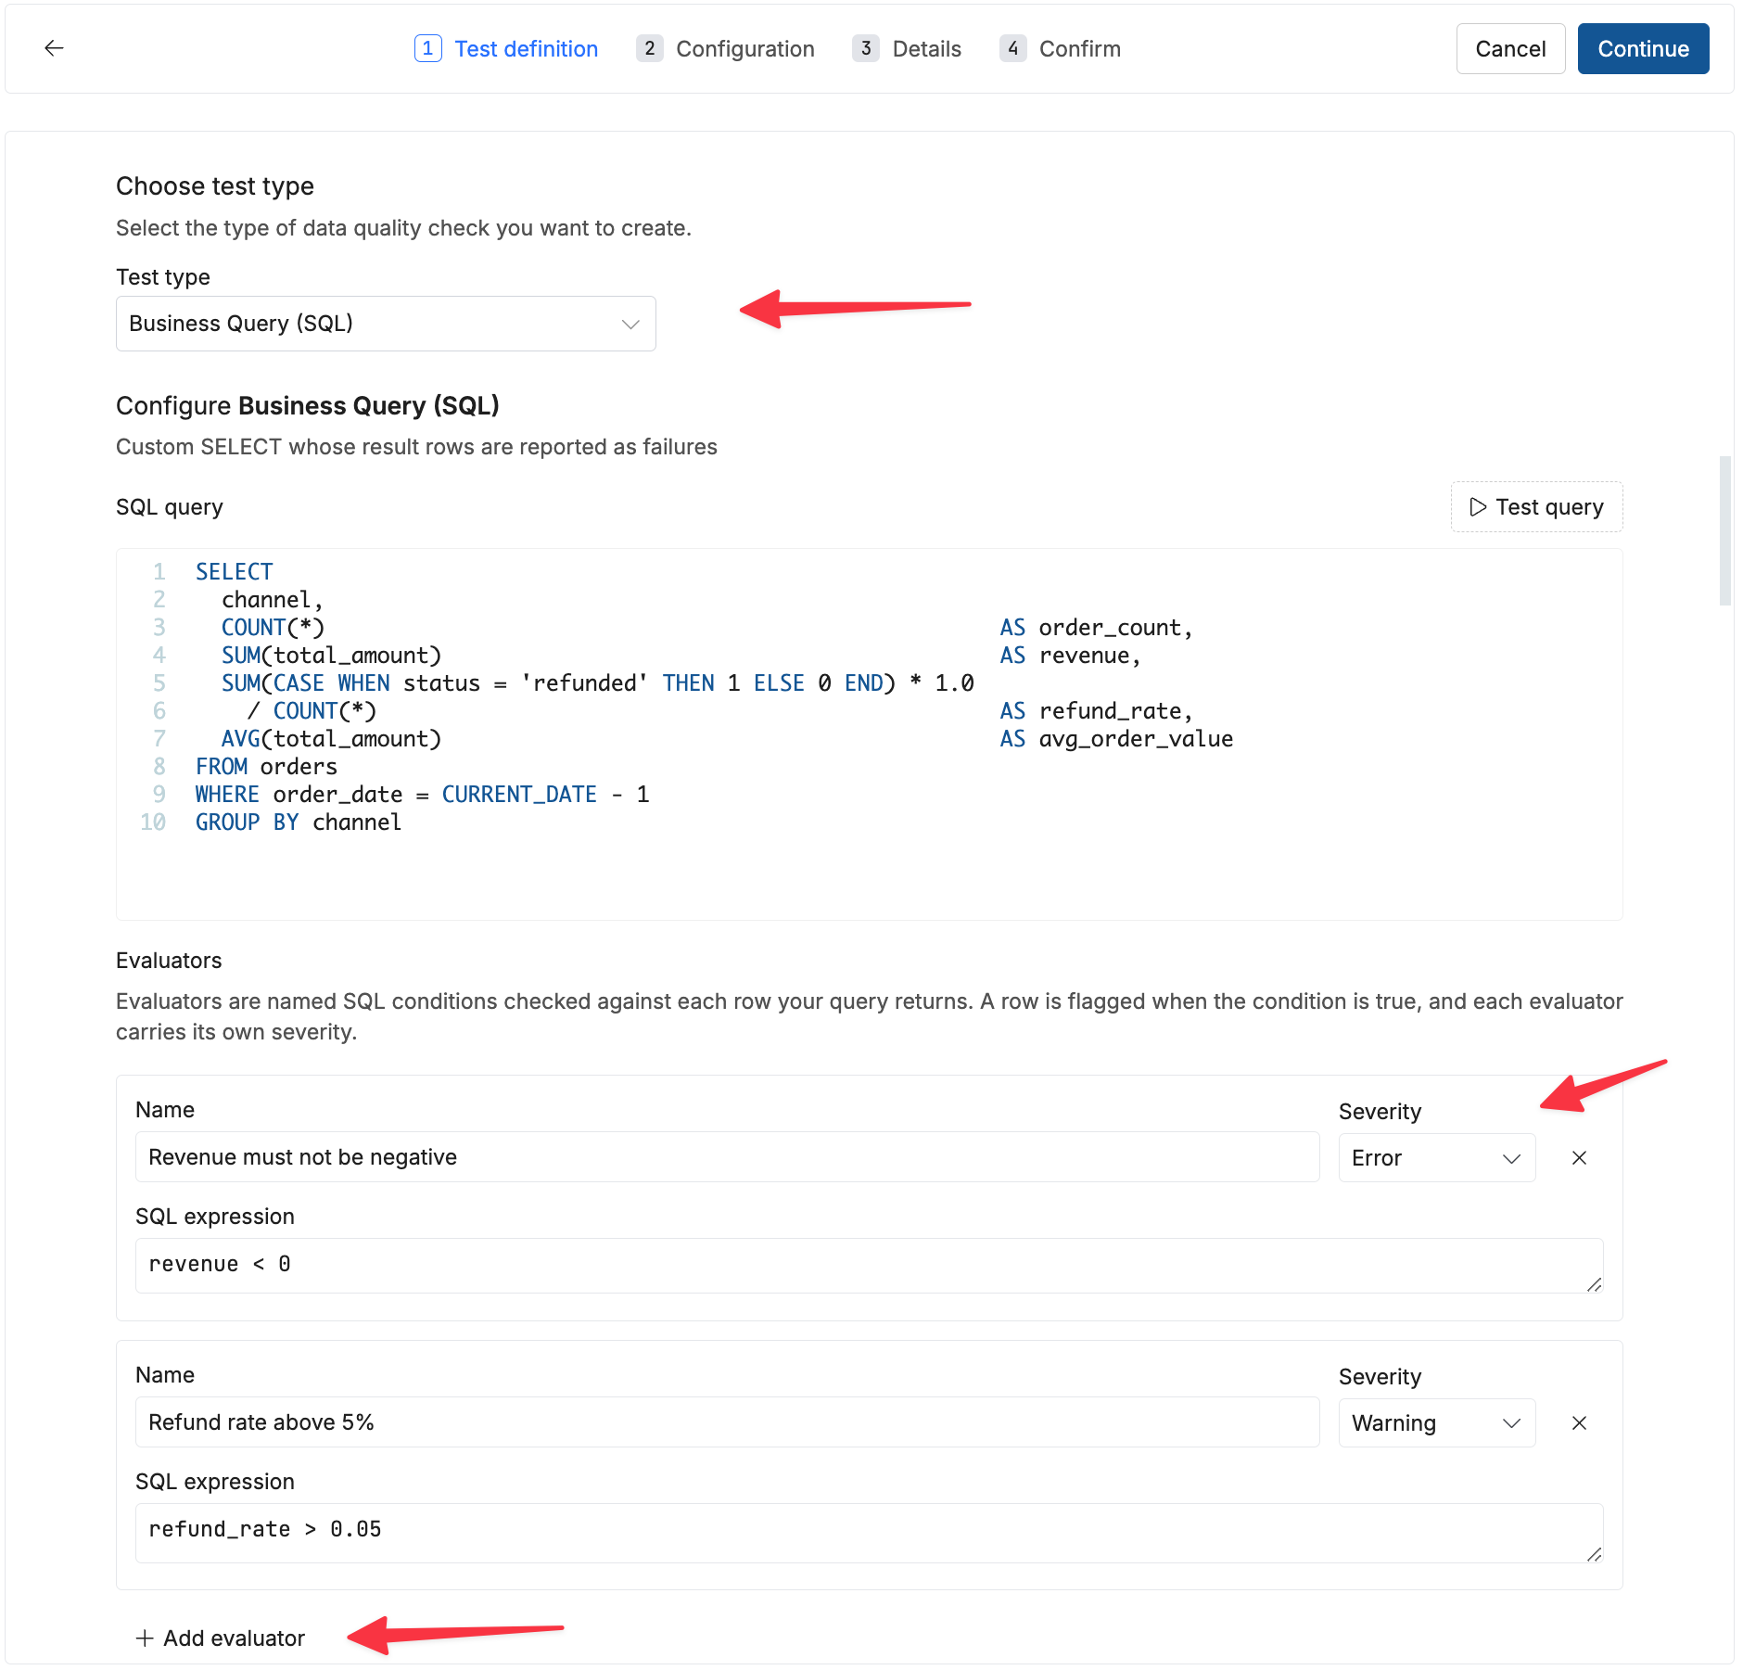Click the 'FROM orders' line in SQL editor
The image size is (1743, 1670).
point(266,766)
